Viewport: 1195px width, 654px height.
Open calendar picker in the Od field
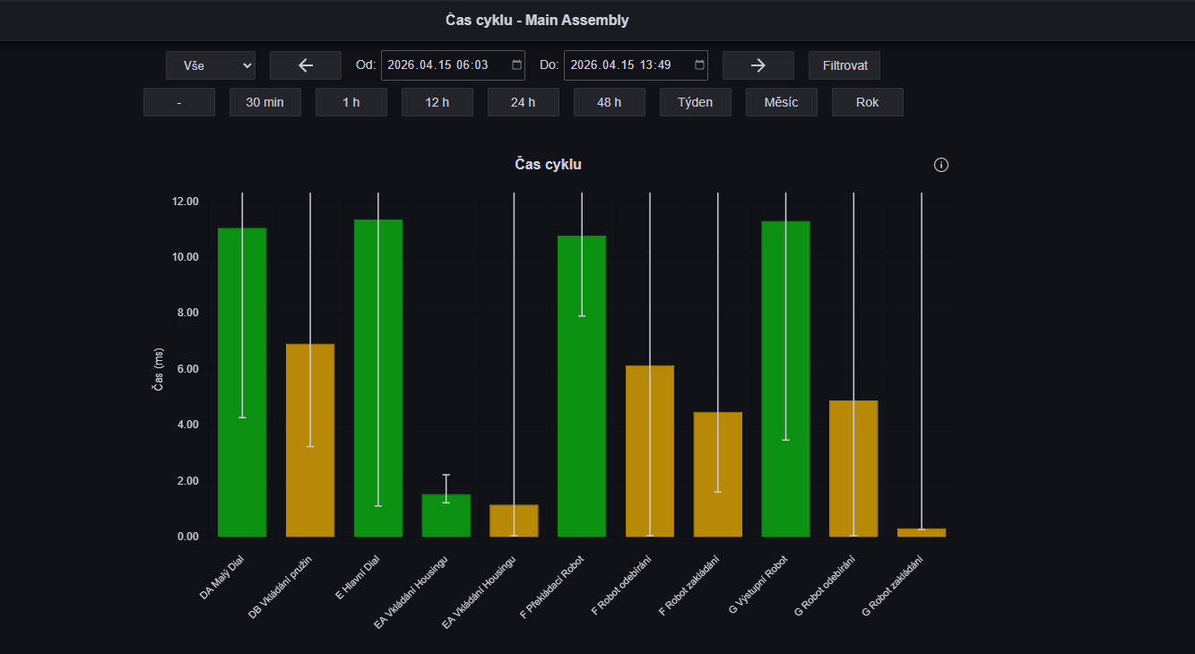click(517, 65)
